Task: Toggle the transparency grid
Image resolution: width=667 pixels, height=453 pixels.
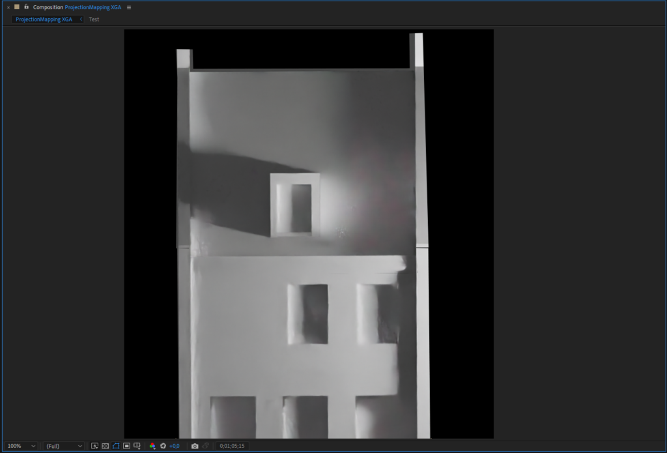Action: point(105,446)
